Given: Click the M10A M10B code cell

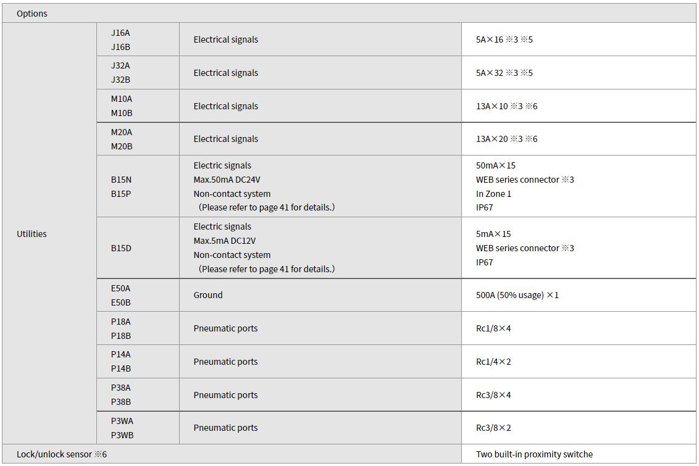Looking at the screenshot, I should 138,106.
